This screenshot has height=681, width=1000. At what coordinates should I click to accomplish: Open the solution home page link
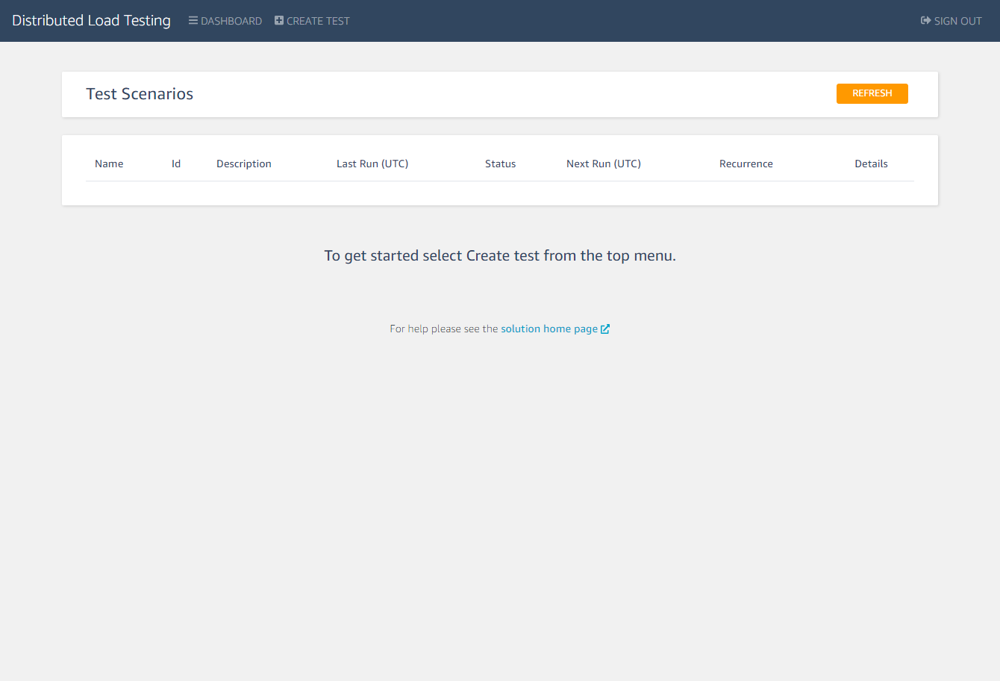click(x=549, y=328)
